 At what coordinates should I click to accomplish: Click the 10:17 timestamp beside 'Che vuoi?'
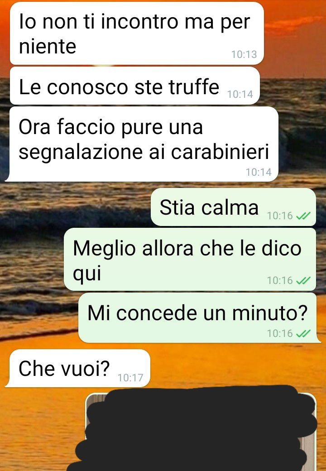(x=130, y=378)
